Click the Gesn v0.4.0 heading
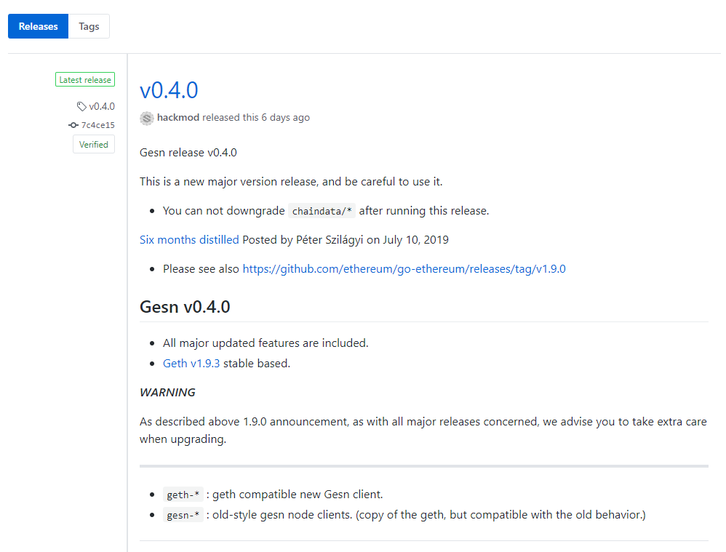Image resolution: width=726 pixels, height=552 pixels. pyautogui.click(x=185, y=307)
